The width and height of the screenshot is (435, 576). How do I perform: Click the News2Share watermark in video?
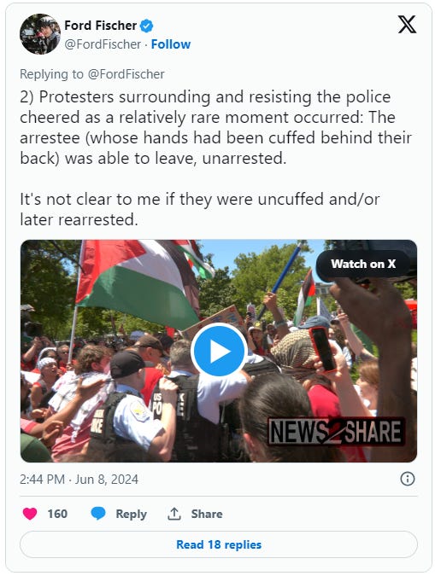pyautogui.click(x=336, y=432)
